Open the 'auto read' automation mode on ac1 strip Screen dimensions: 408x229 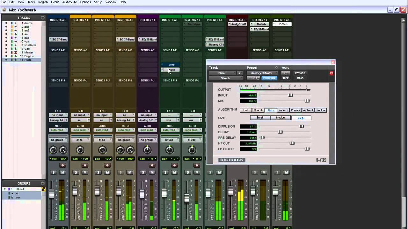click(80, 130)
